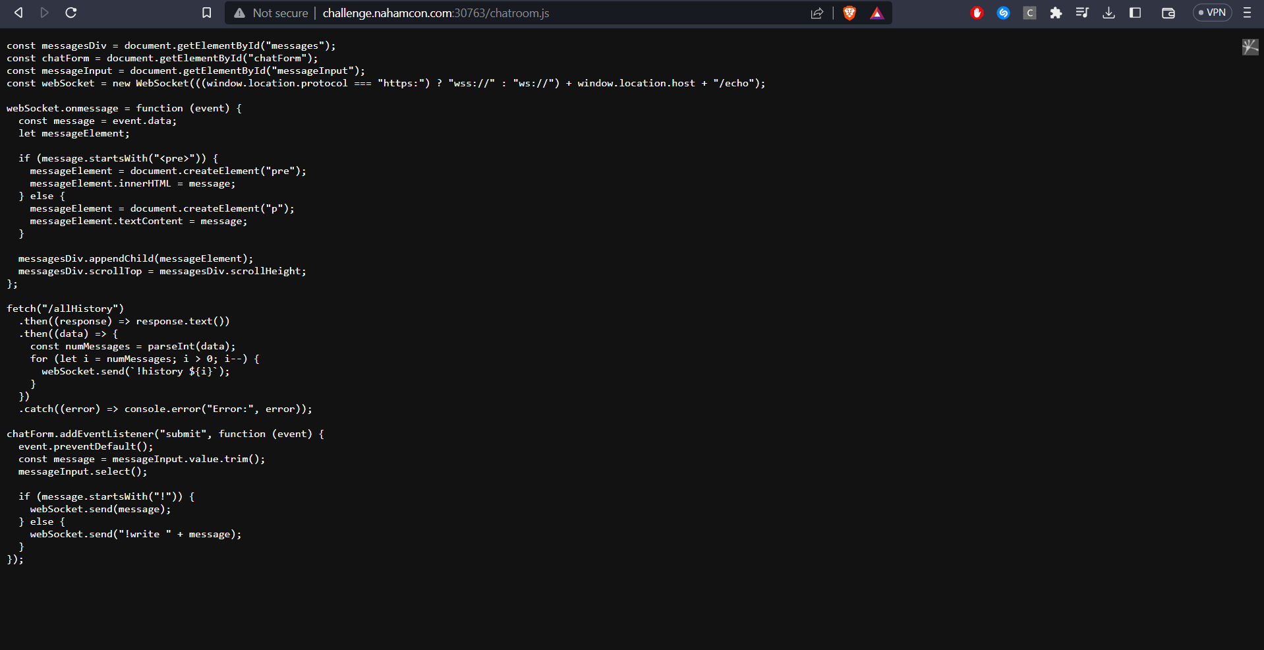Open the browser hamburger main menu
The height and width of the screenshot is (650, 1264).
pyautogui.click(x=1247, y=13)
